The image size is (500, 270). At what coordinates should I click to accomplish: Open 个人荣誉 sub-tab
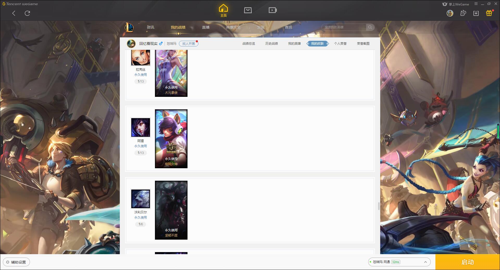(340, 44)
